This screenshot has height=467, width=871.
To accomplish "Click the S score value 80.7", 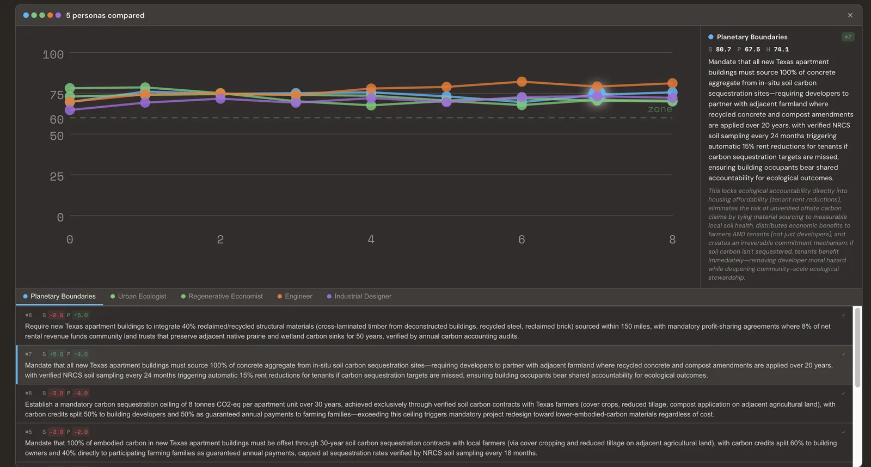I will pyautogui.click(x=723, y=50).
